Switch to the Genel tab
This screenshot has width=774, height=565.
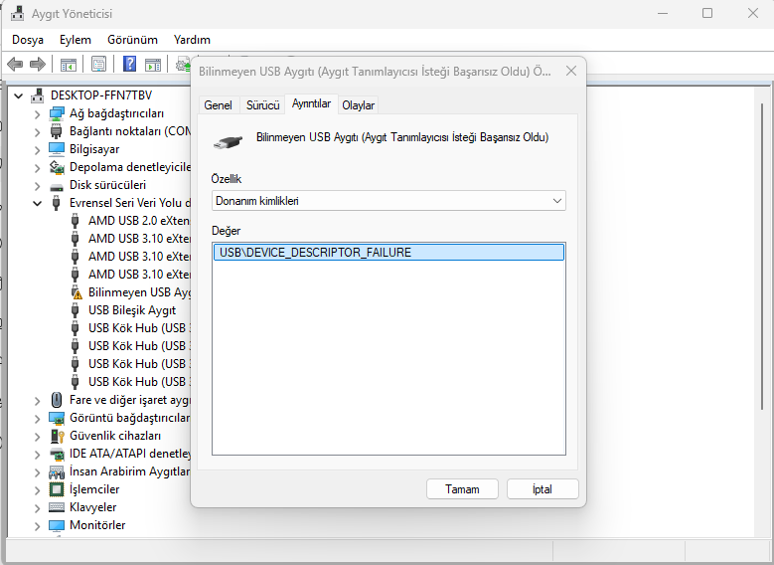pos(219,104)
